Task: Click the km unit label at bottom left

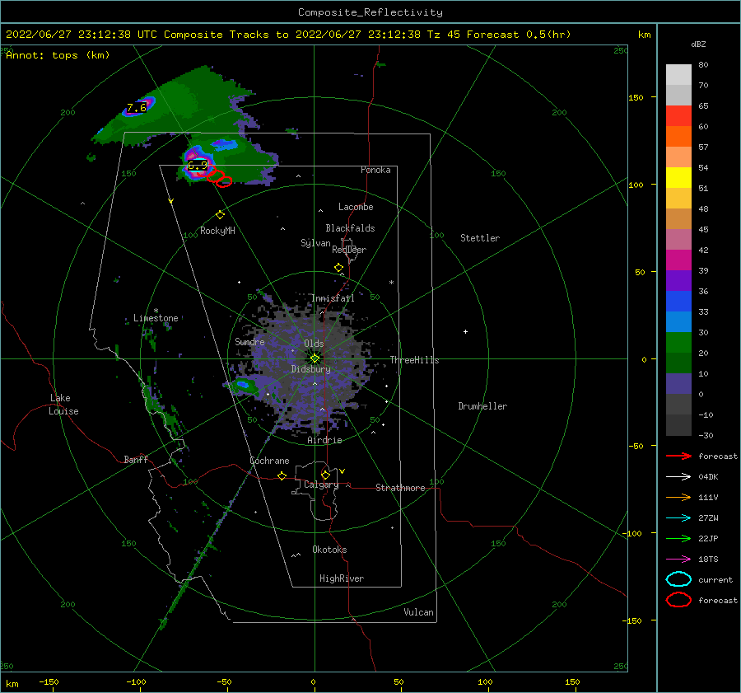Action: pos(12,684)
